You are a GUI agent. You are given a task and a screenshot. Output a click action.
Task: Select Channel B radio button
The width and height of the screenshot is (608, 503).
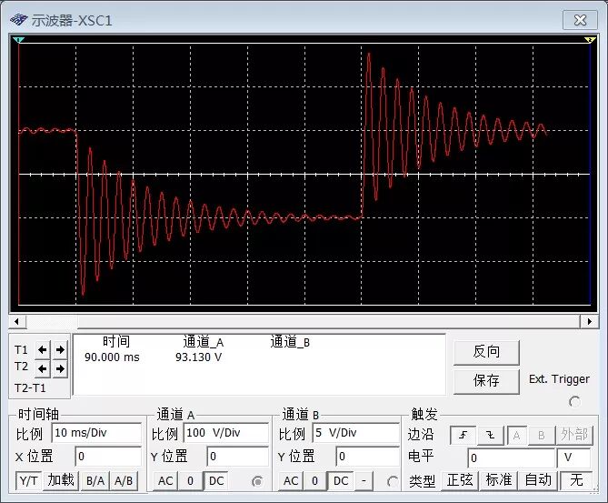(x=393, y=481)
